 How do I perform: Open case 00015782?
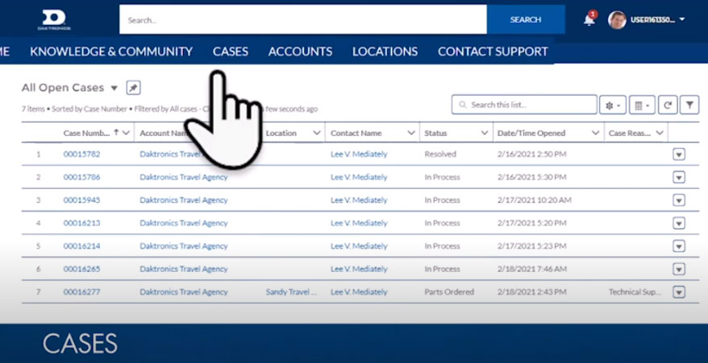[x=81, y=155]
